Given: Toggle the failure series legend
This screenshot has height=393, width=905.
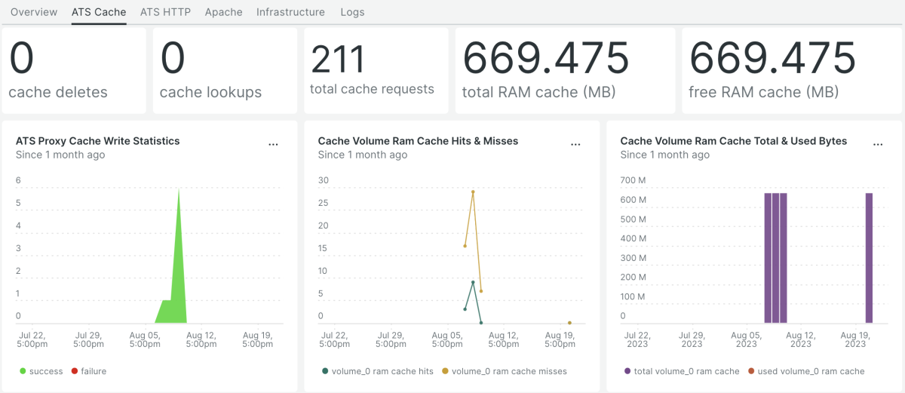Looking at the screenshot, I should pyautogui.click(x=90, y=371).
